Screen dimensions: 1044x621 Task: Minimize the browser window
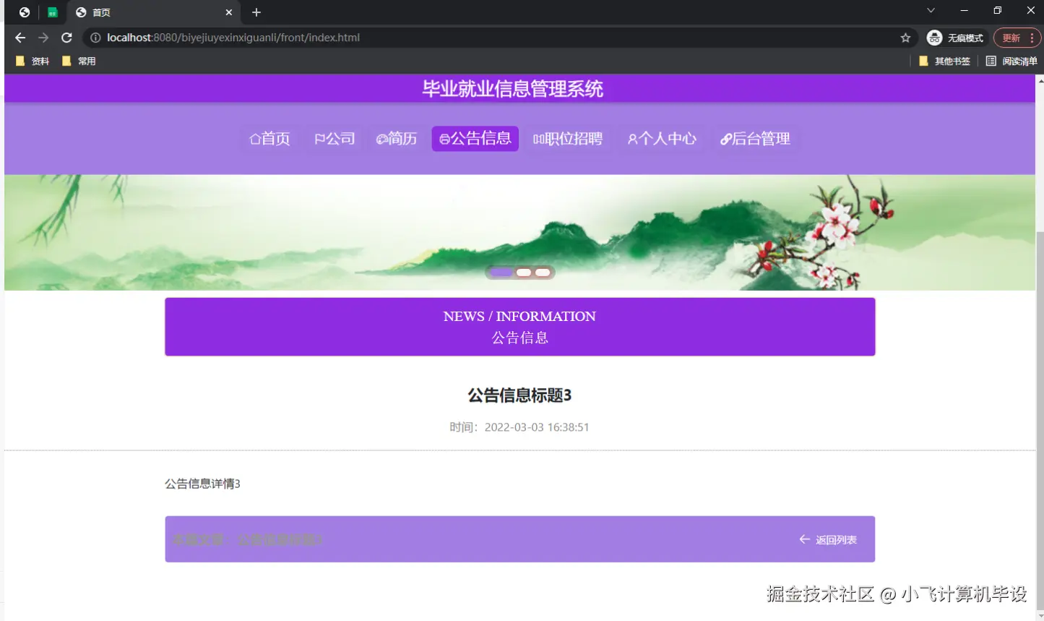click(964, 11)
